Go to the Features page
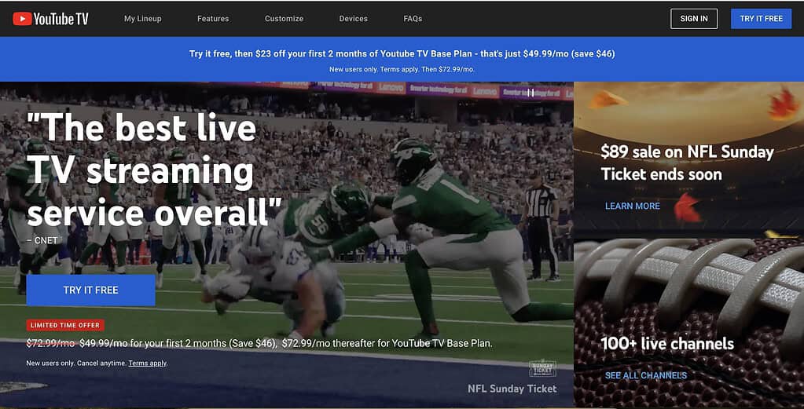This screenshot has height=409, width=804. click(x=213, y=19)
